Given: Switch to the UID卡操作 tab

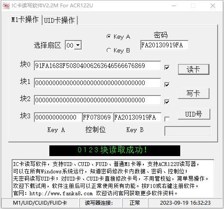Looking at the screenshot, I should (60, 20).
